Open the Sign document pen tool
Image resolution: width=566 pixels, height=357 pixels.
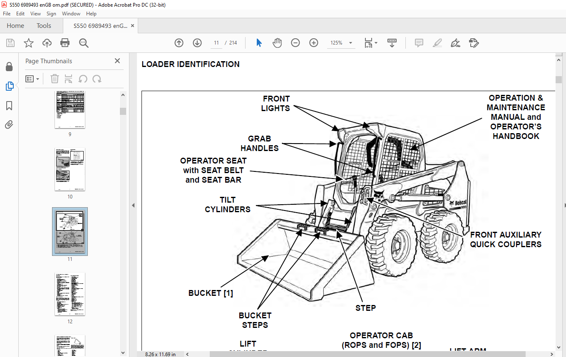coord(455,43)
